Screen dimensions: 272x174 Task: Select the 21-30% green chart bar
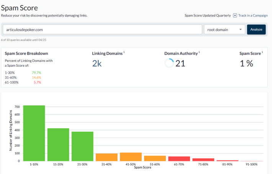pos(82,147)
